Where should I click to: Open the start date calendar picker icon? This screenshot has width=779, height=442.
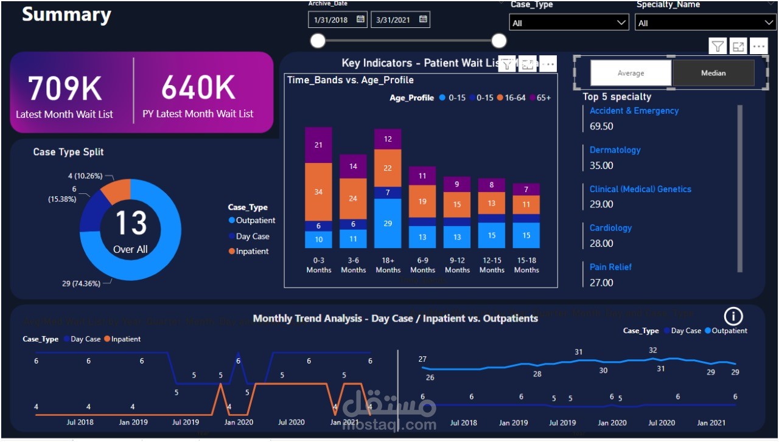point(360,19)
